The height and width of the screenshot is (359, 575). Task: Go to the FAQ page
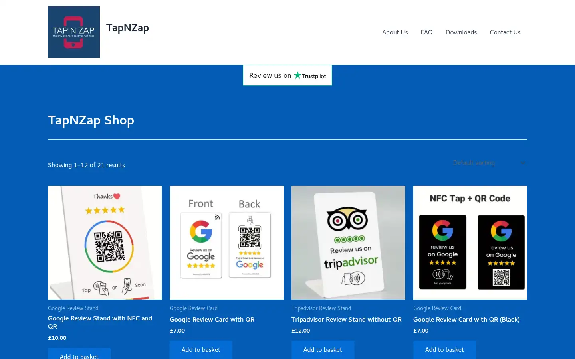click(x=426, y=32)
